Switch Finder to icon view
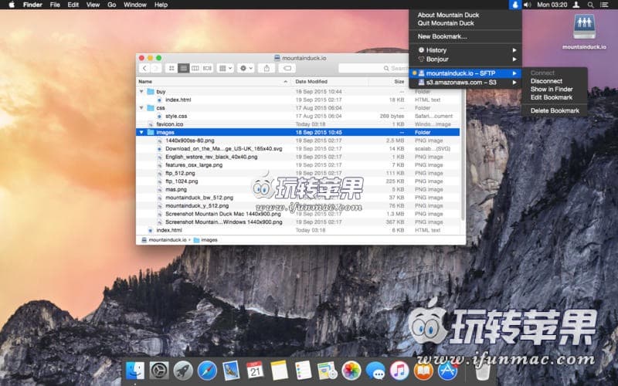618x386 pixels. click(x=171, y=68)
